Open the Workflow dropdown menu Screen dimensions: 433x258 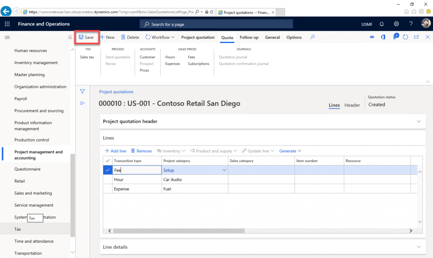pyautogui.click(x=160, y=37)
